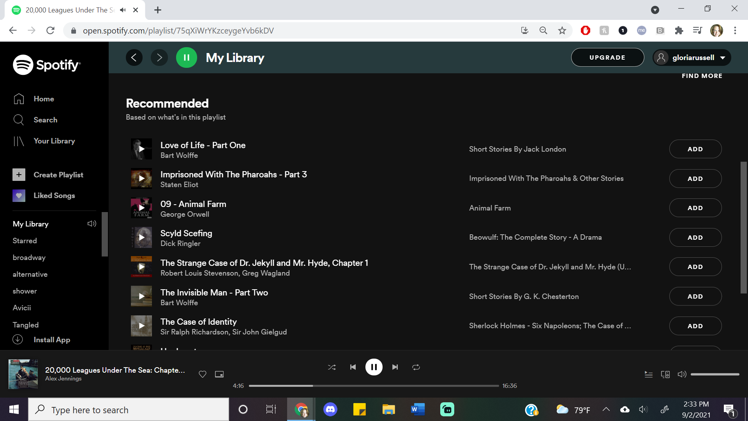Screen dimensions: 748x421
Task: Click the Search magnifier in the sidebar
Action: pos(19,120)
